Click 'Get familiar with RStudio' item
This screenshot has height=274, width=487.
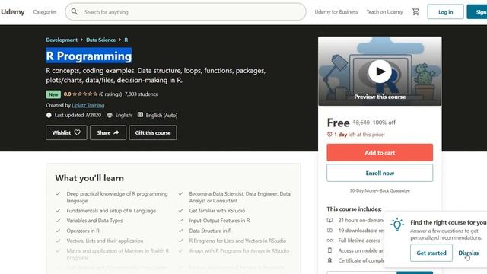[x=217, y=211]
